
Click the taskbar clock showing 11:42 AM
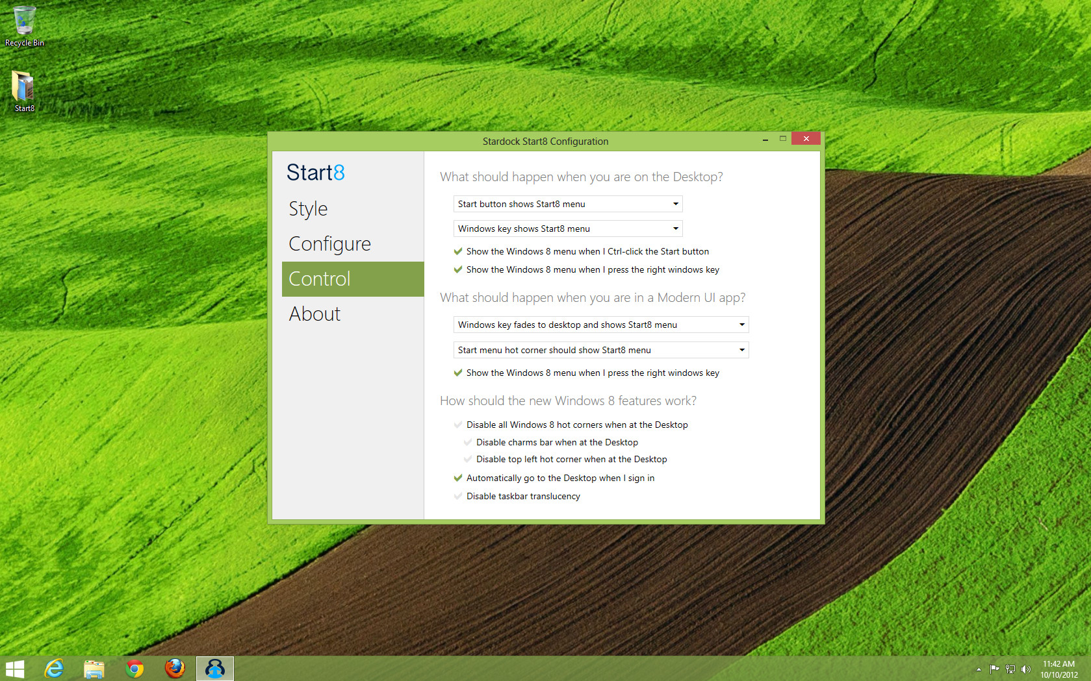point(1059,669)
